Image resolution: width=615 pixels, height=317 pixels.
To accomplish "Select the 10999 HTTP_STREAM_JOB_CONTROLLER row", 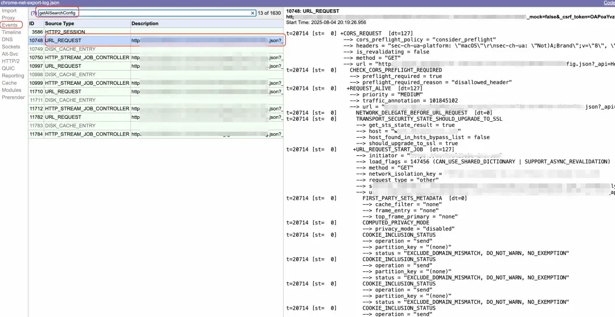I will click(155, 83).
